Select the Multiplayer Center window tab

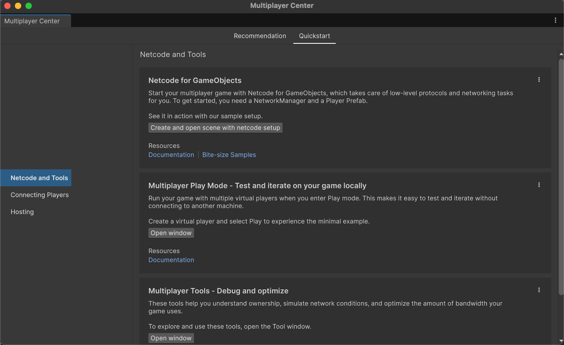point(35,21)
